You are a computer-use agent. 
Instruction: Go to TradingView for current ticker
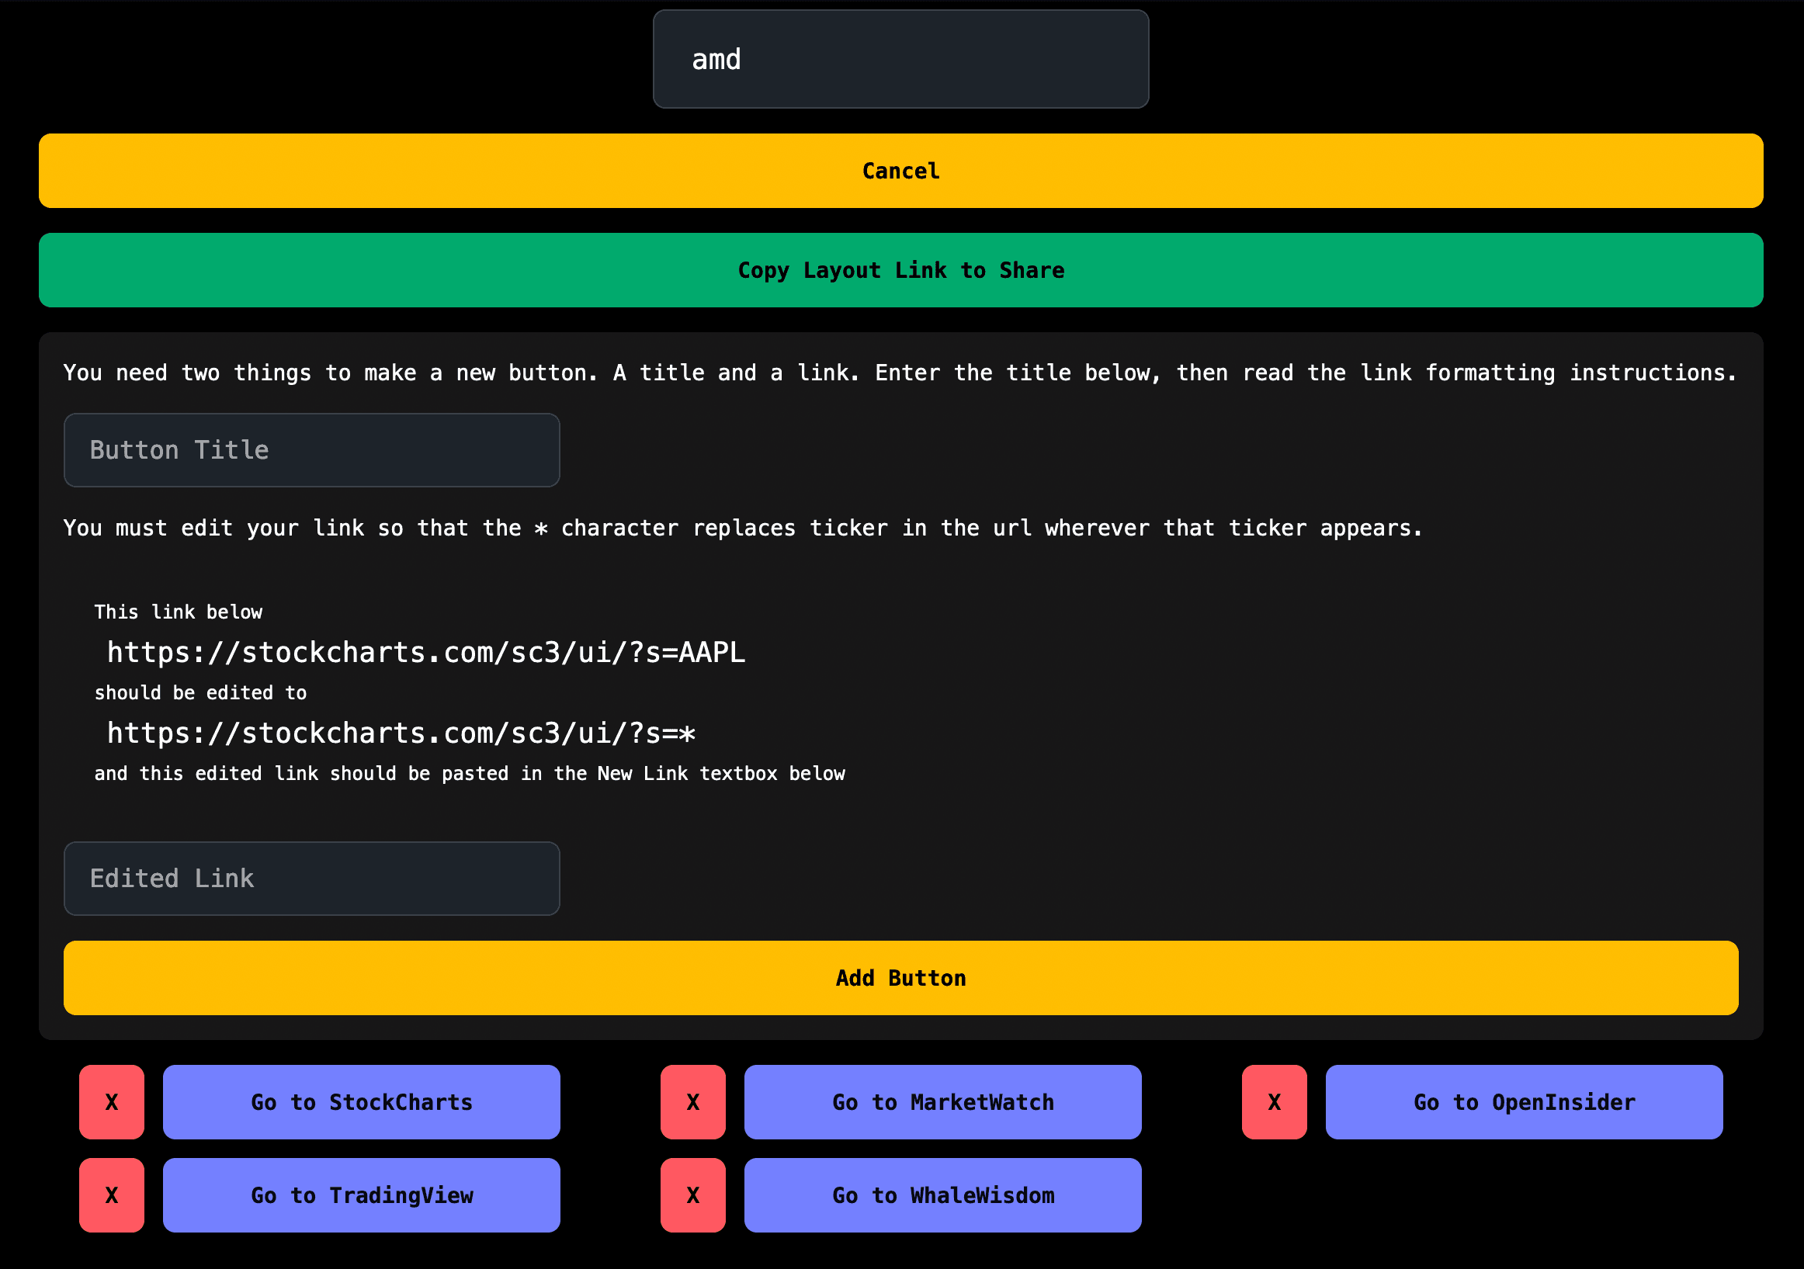tap(363, 1194)
